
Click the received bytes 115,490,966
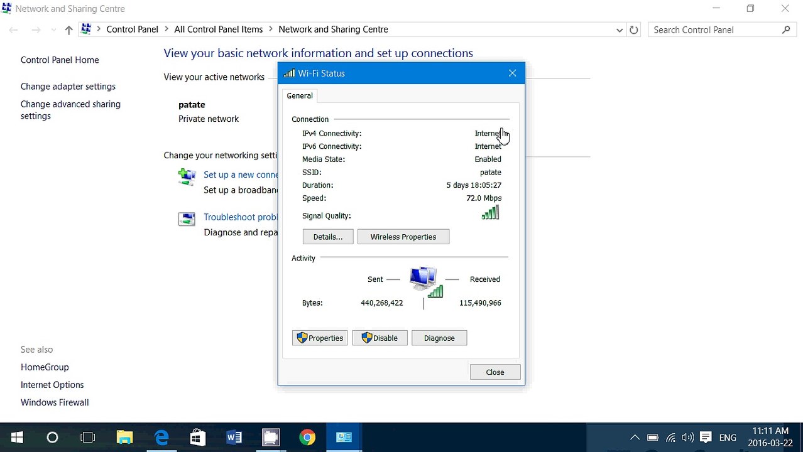click(x=480, y=303)
